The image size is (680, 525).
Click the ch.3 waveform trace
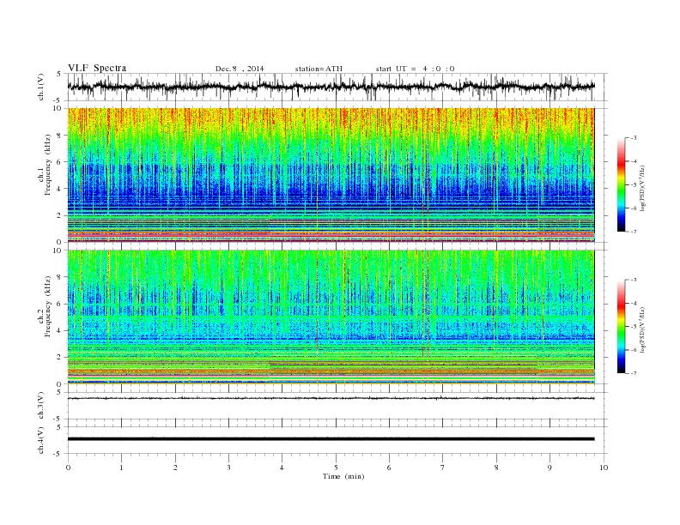click(x=331, y=398)
